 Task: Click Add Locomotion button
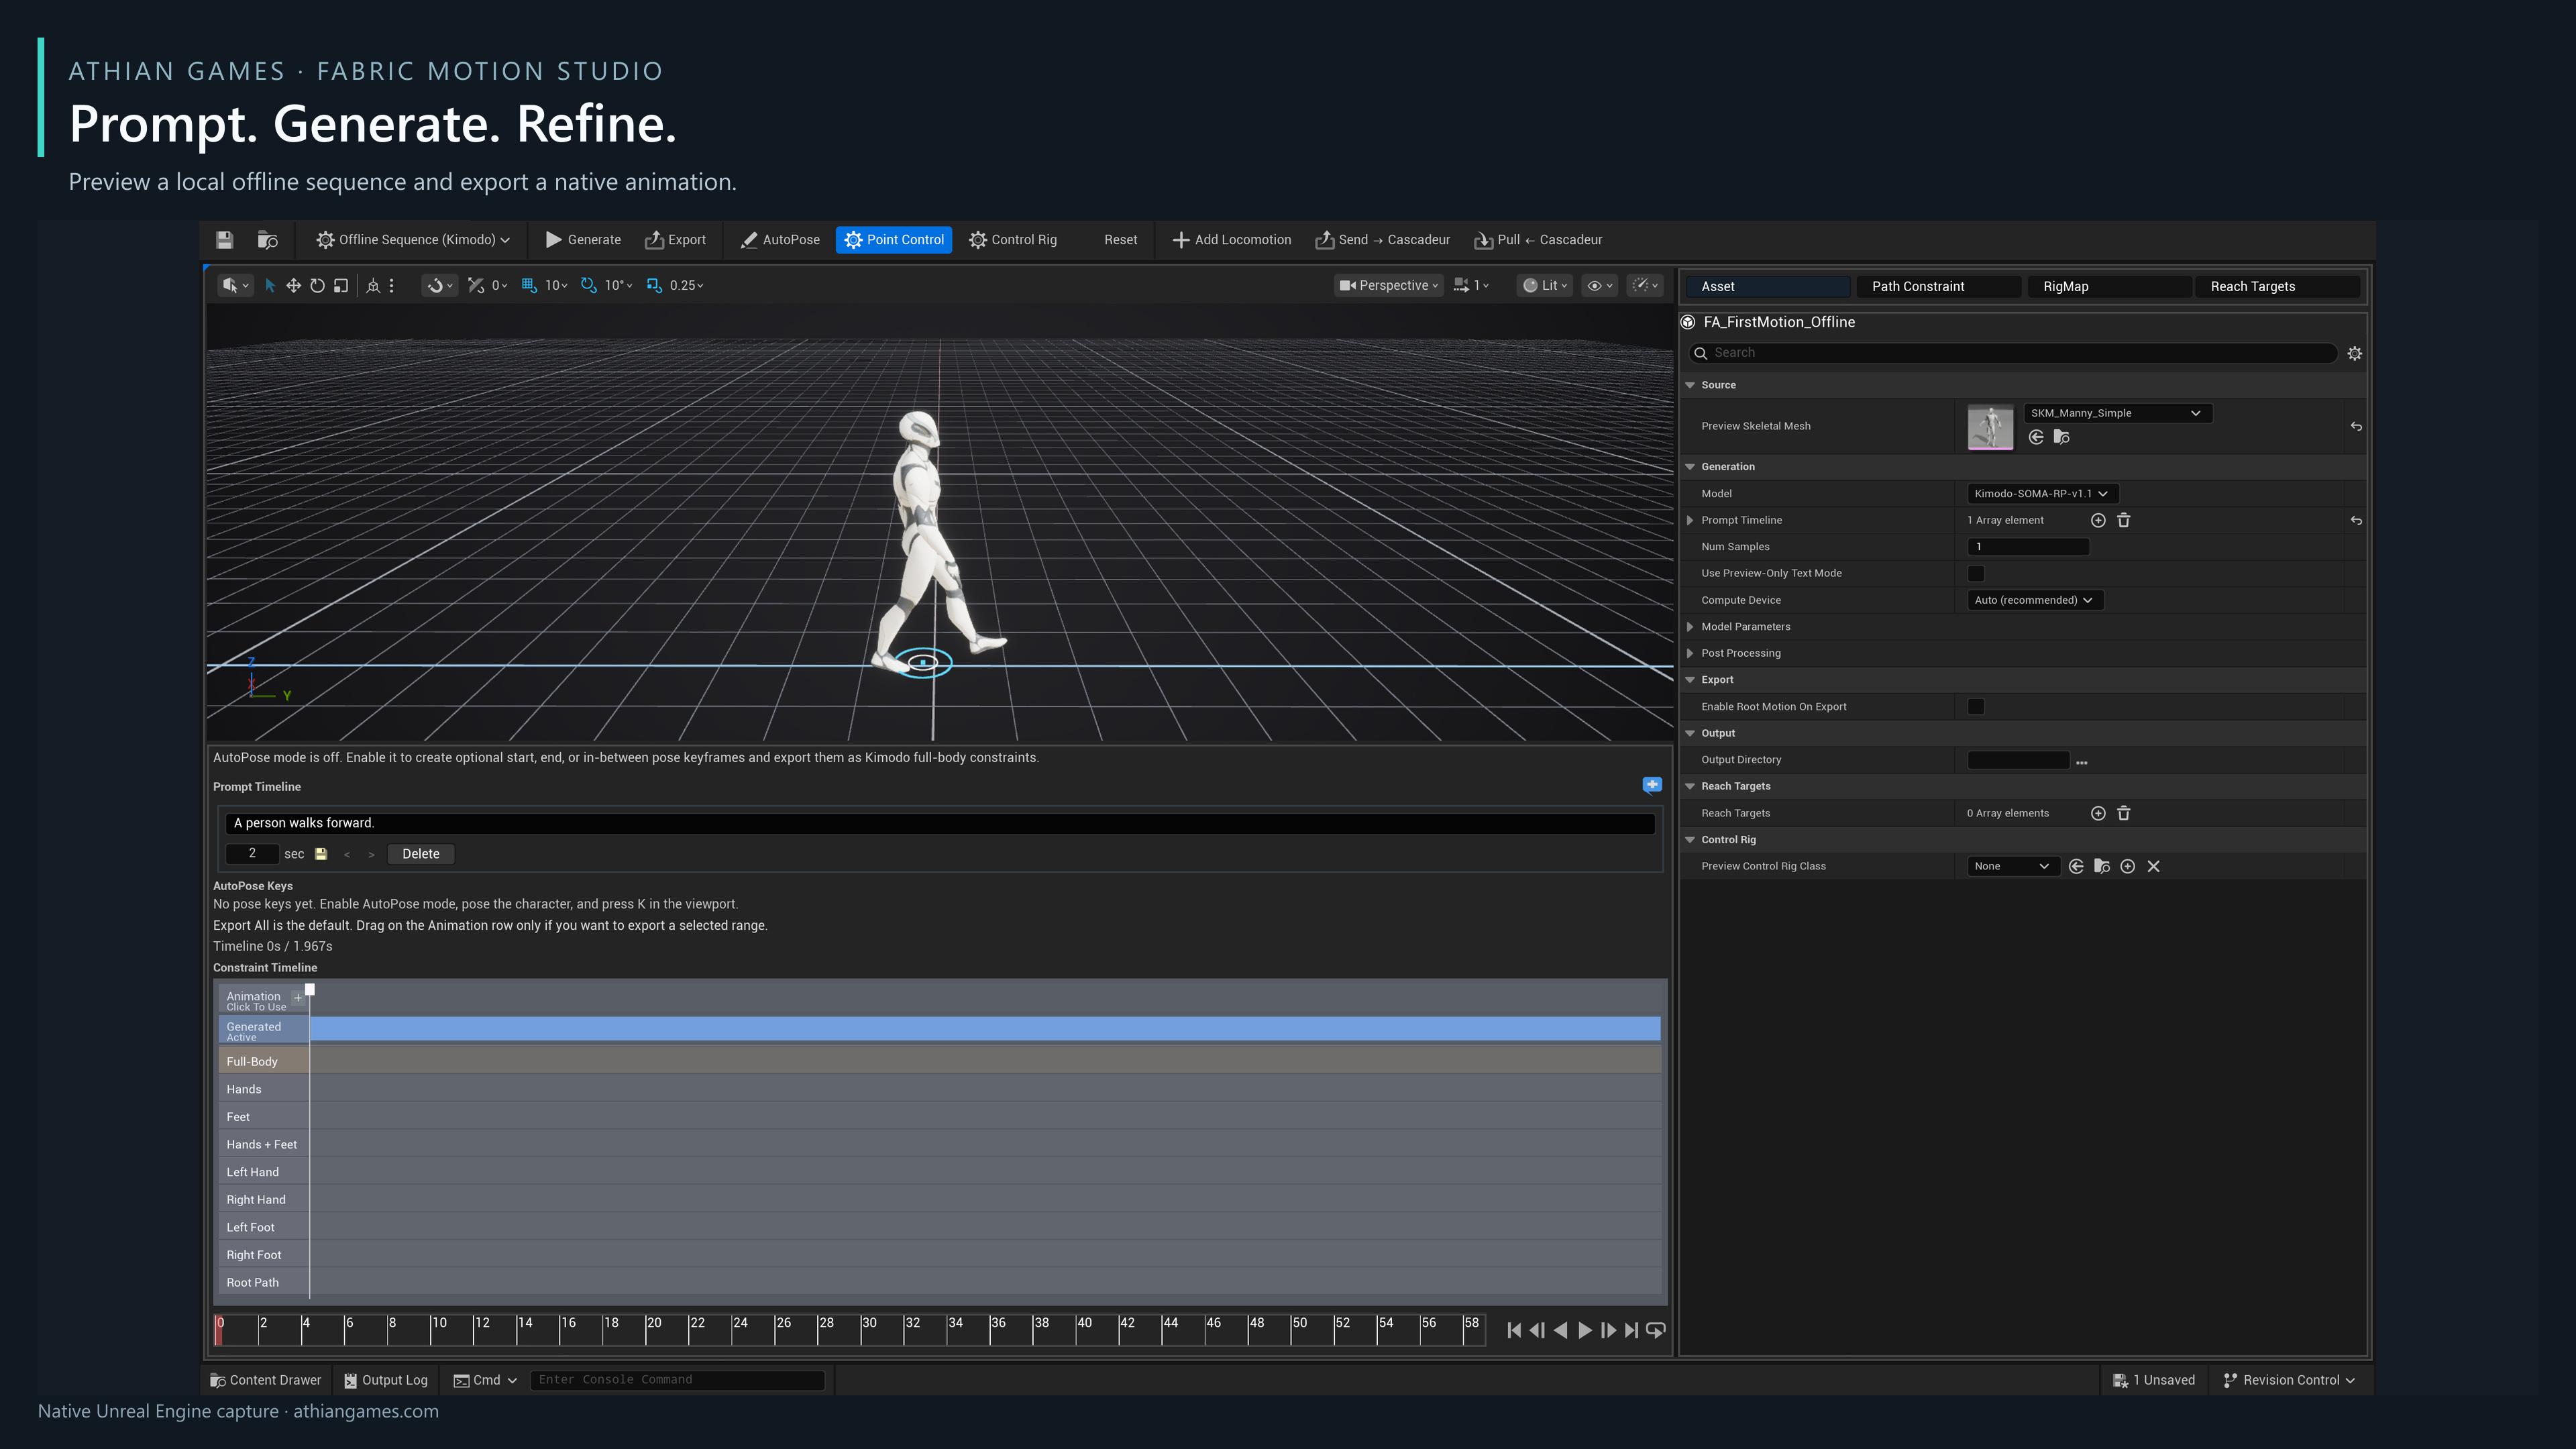[x=1232, y=240]
